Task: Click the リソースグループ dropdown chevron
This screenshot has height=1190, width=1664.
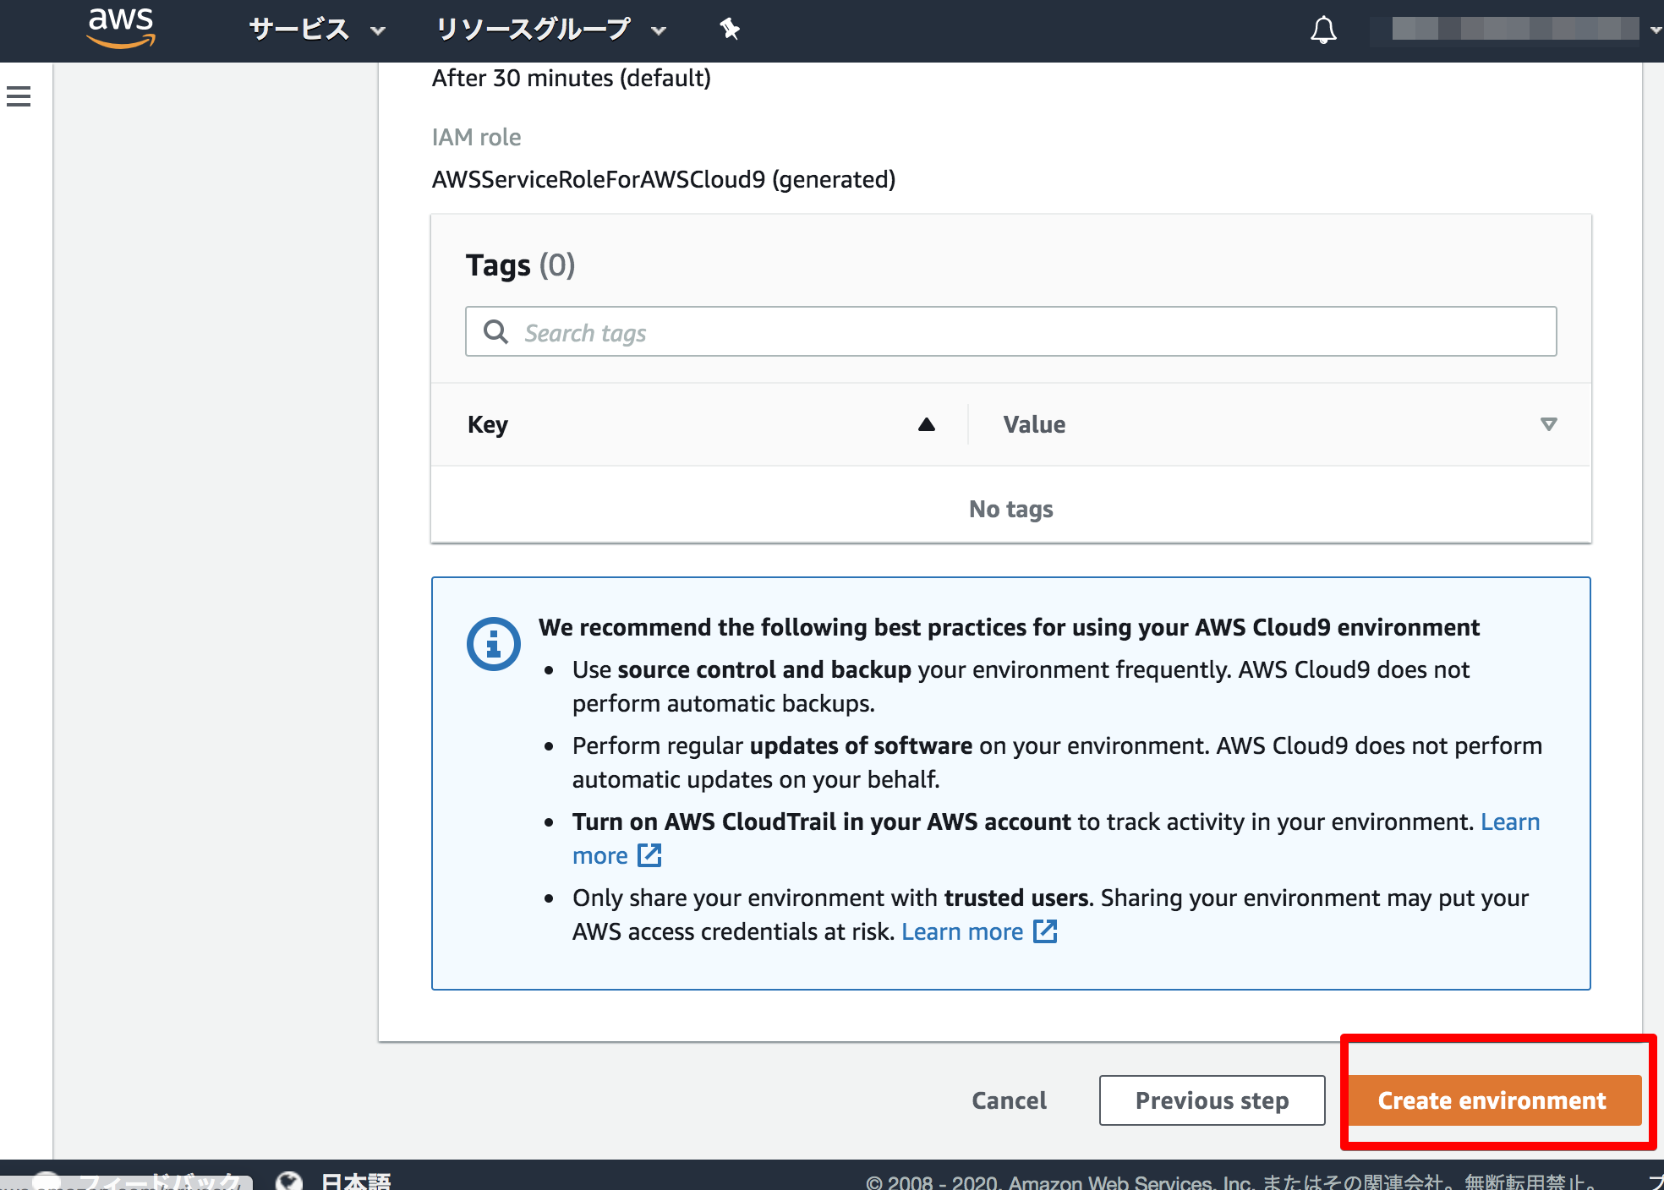Action: click(659, 31)
